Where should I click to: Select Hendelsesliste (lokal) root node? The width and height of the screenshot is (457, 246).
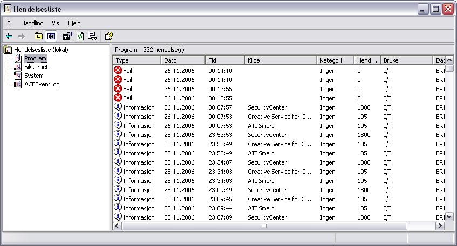(x=41, y=50)
